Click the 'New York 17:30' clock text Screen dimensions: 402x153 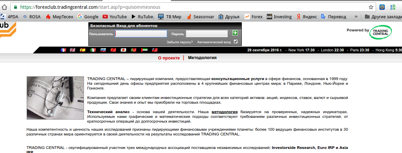click(x=301, y=50)
